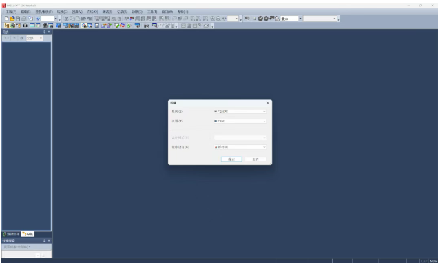Open the 在线(O) menu
The height and width of the screenshot is (263, 438).
pyautogui.click(x=92, y=12)
